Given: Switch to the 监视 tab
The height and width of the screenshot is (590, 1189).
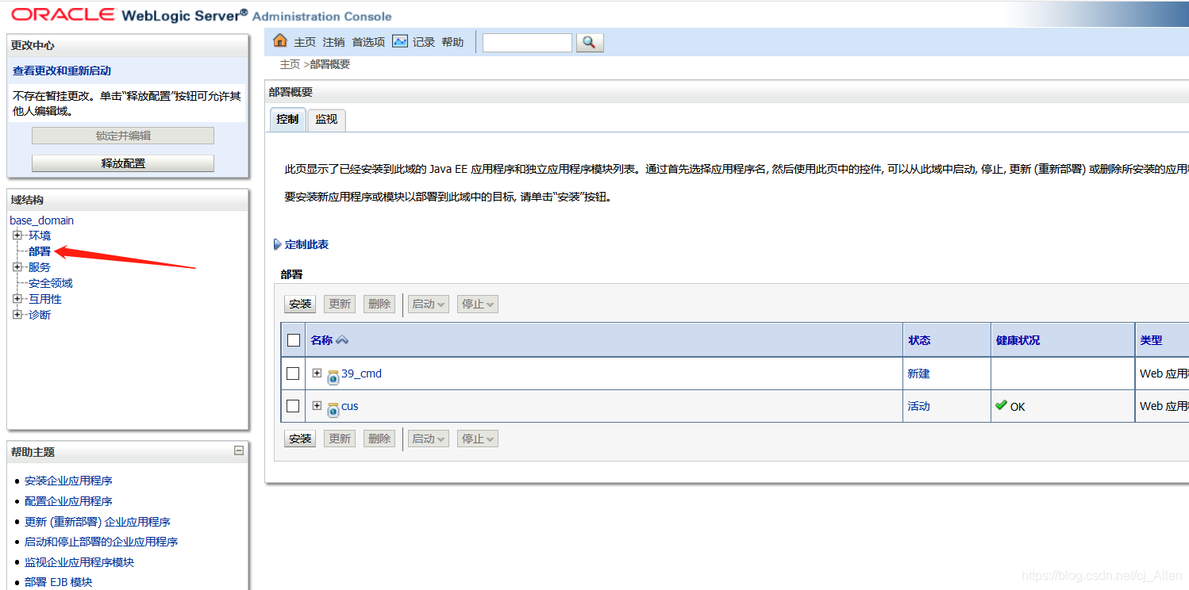Looking at the screenshot, I should (326, 120).
